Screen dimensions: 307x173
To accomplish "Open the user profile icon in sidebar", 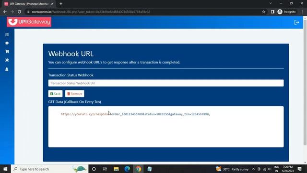I will [7, 69].
